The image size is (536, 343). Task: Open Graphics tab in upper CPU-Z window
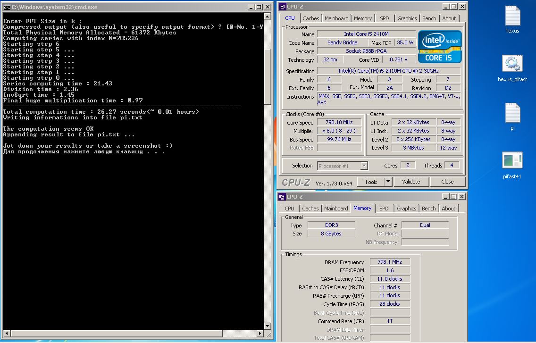coord(407,18)
